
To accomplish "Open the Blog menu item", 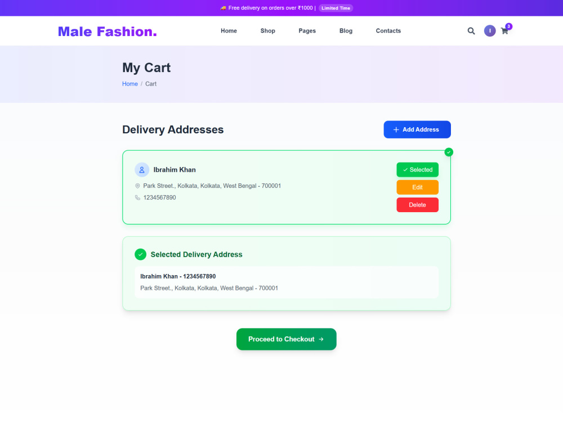I will pos(346,31).
